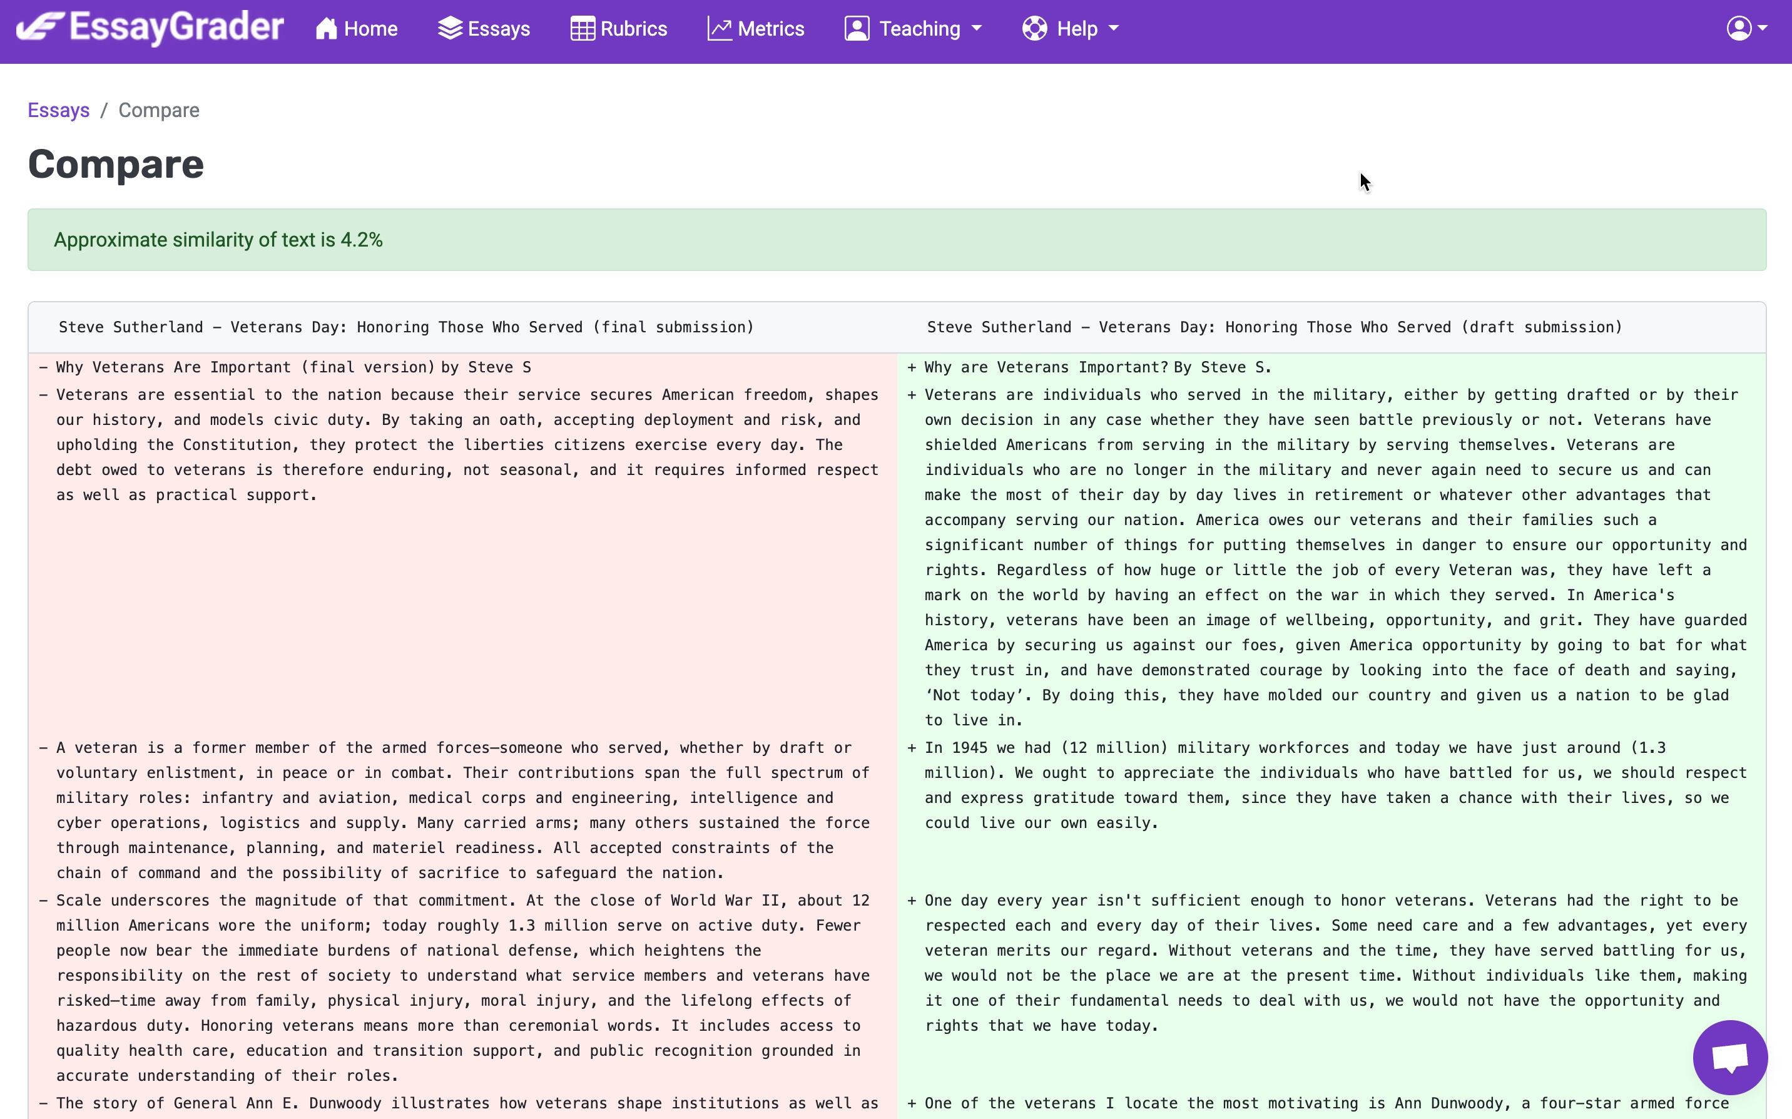
Task: Navigate to Home in the navbar
Action: 370,29
